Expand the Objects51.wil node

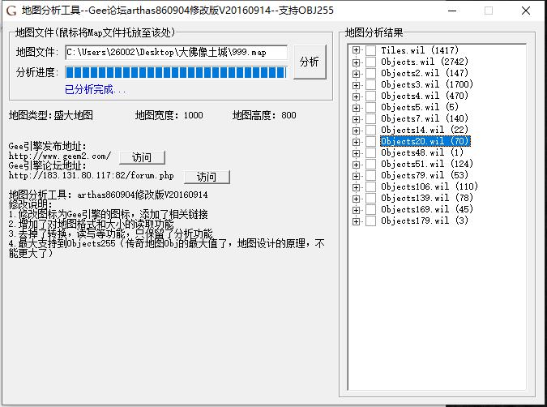(x=356, y=165)
